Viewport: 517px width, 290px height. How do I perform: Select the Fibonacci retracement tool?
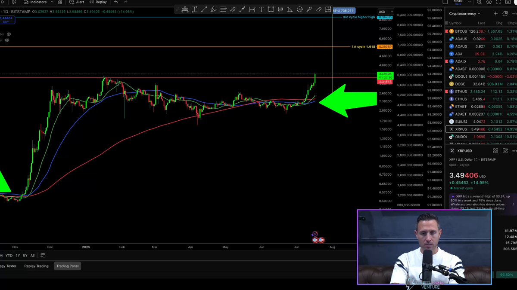[x=223, y=9]
